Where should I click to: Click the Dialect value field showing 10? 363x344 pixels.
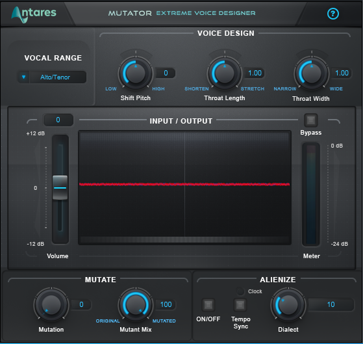click(x=331, y=304)
